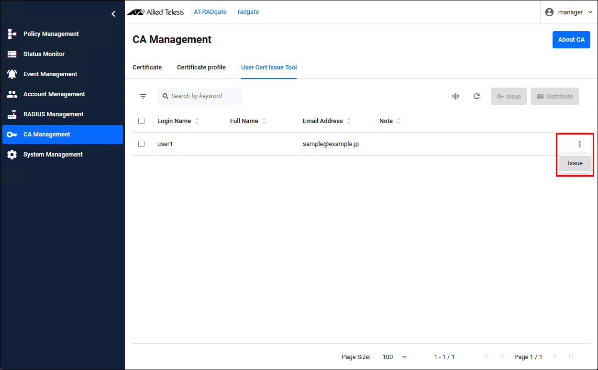Click the manager account avatar icon
The image size is (598, 370).
(549, 12)
